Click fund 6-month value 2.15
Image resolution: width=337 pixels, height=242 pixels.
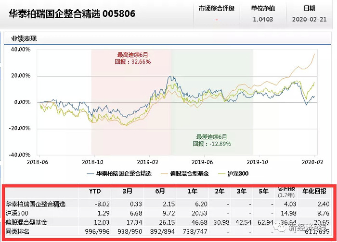[x=168, y=204]
